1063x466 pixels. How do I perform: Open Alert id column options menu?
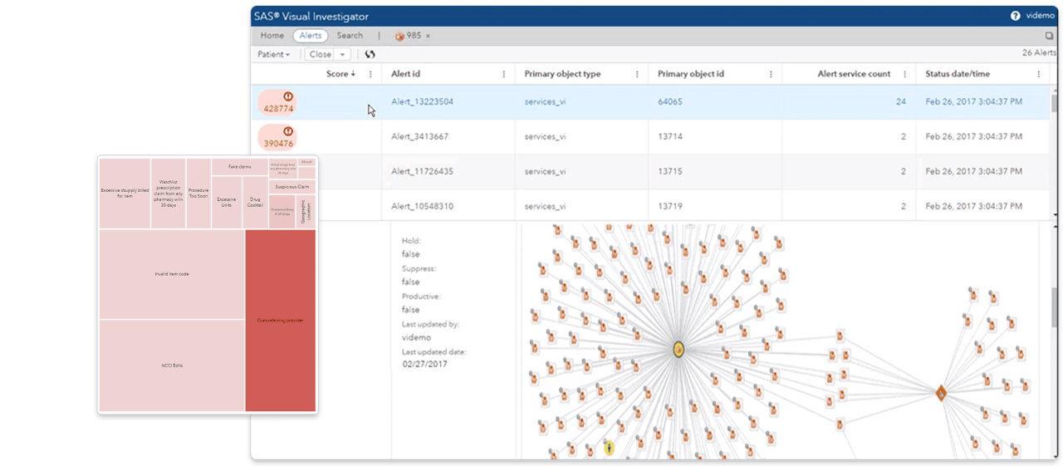504,74
